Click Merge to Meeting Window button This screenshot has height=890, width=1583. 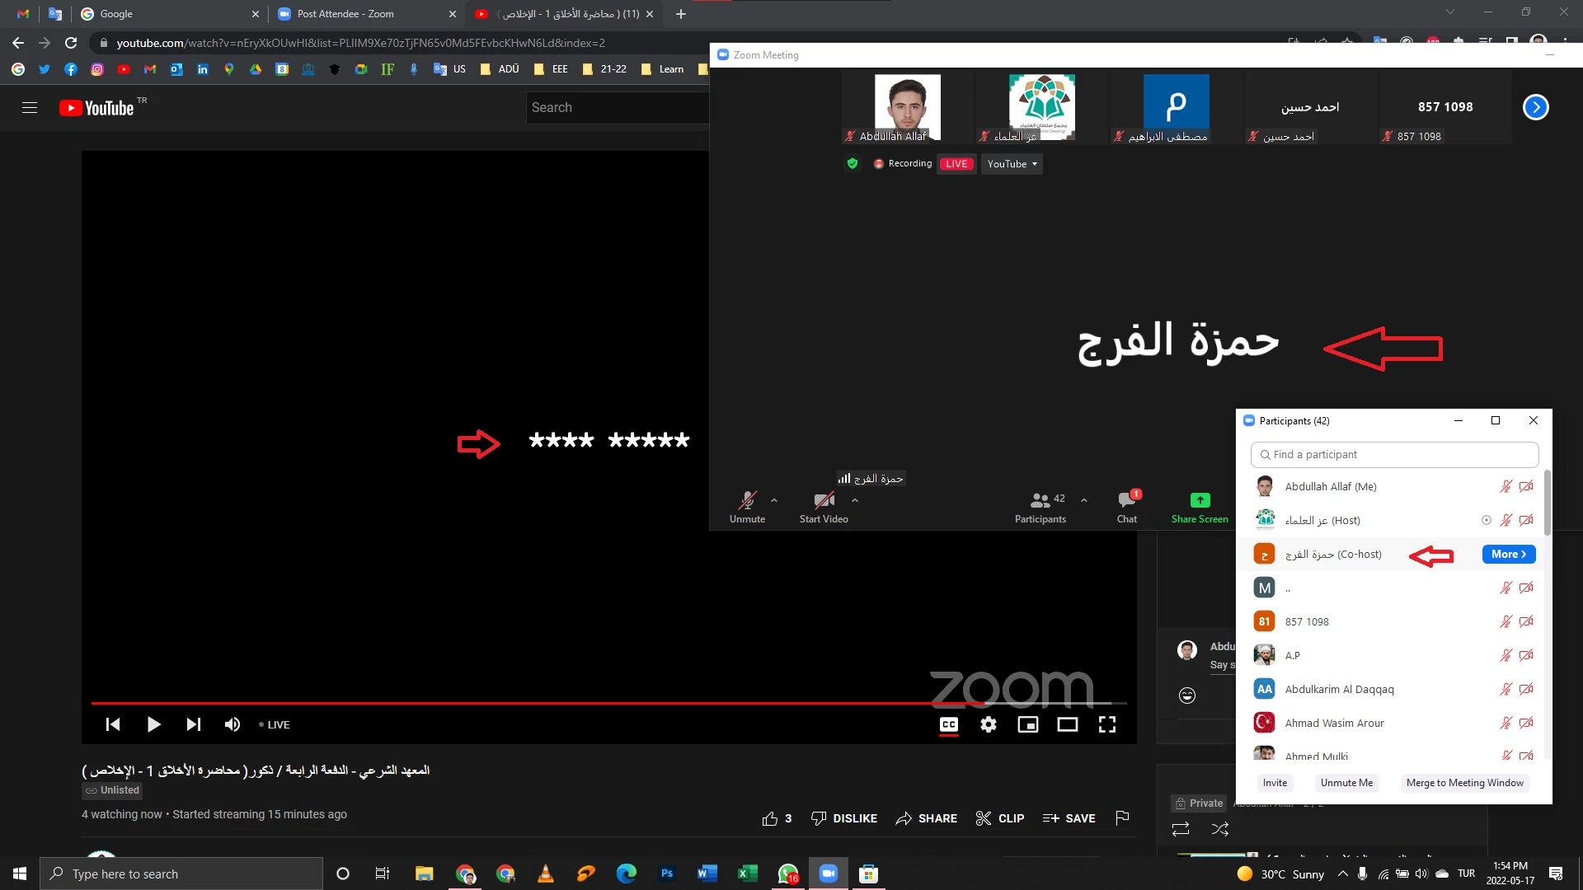[1464, 783]
